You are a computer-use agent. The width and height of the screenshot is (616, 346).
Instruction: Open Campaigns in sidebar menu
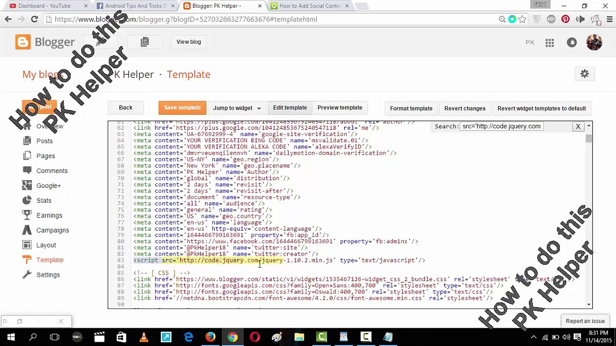click(x=52, y=230)
